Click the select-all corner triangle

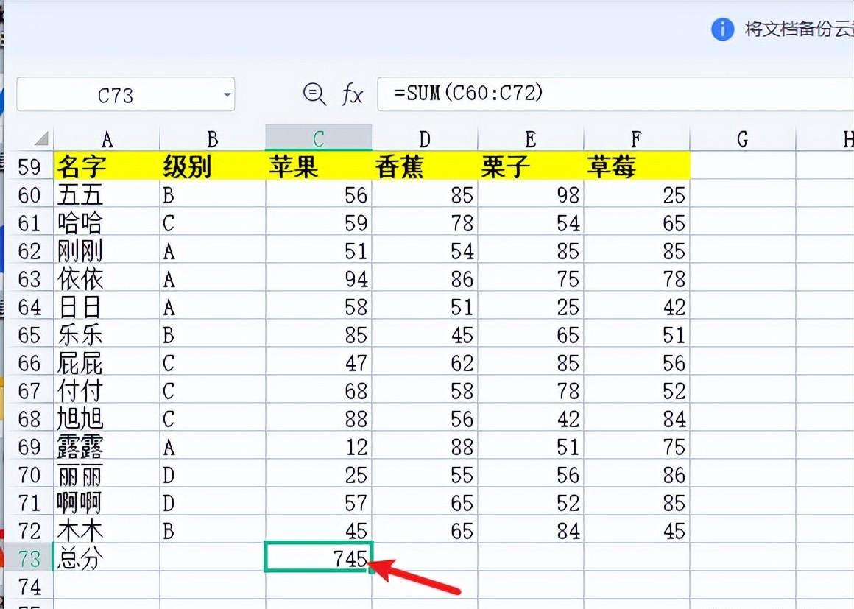pyautogui.click(x=40, y=138)
